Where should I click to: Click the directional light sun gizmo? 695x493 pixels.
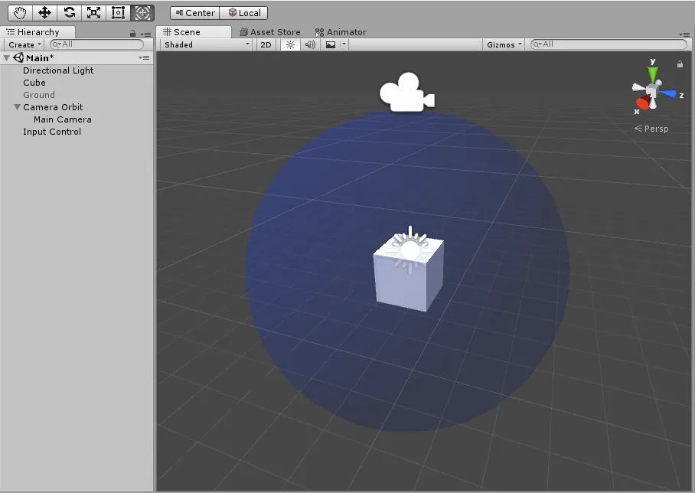click(410, 250)
